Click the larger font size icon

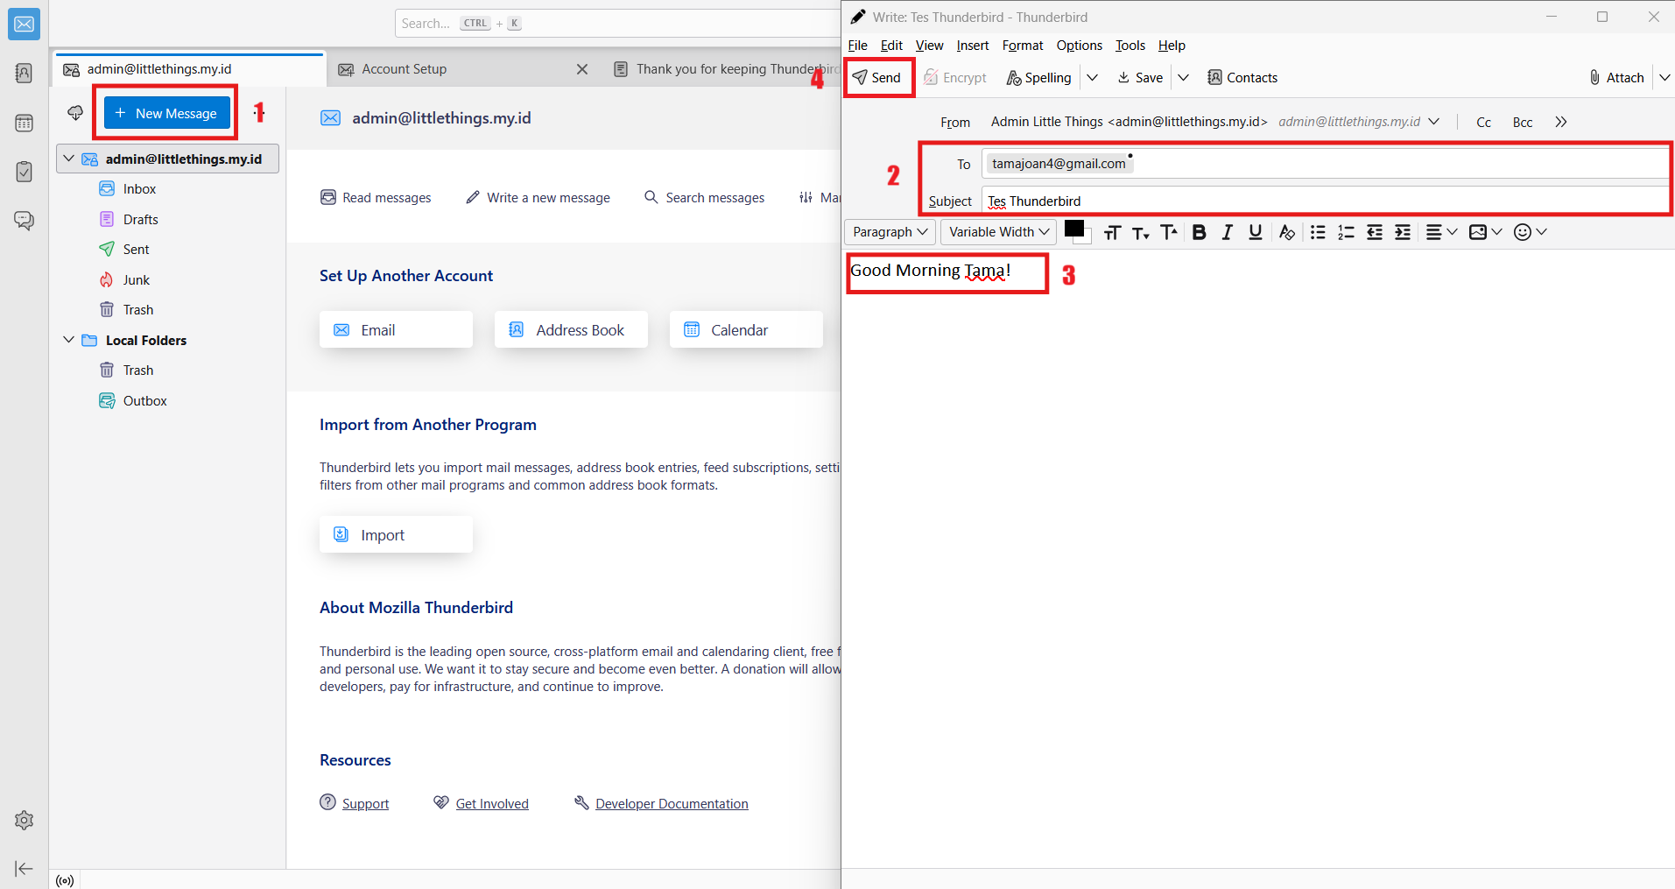click(1169, 232)
